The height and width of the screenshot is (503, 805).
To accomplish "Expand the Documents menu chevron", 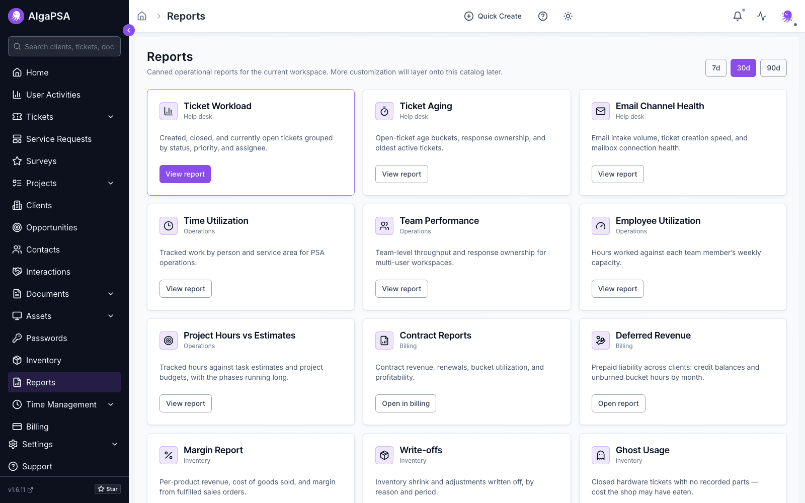I will pos(111,294).
